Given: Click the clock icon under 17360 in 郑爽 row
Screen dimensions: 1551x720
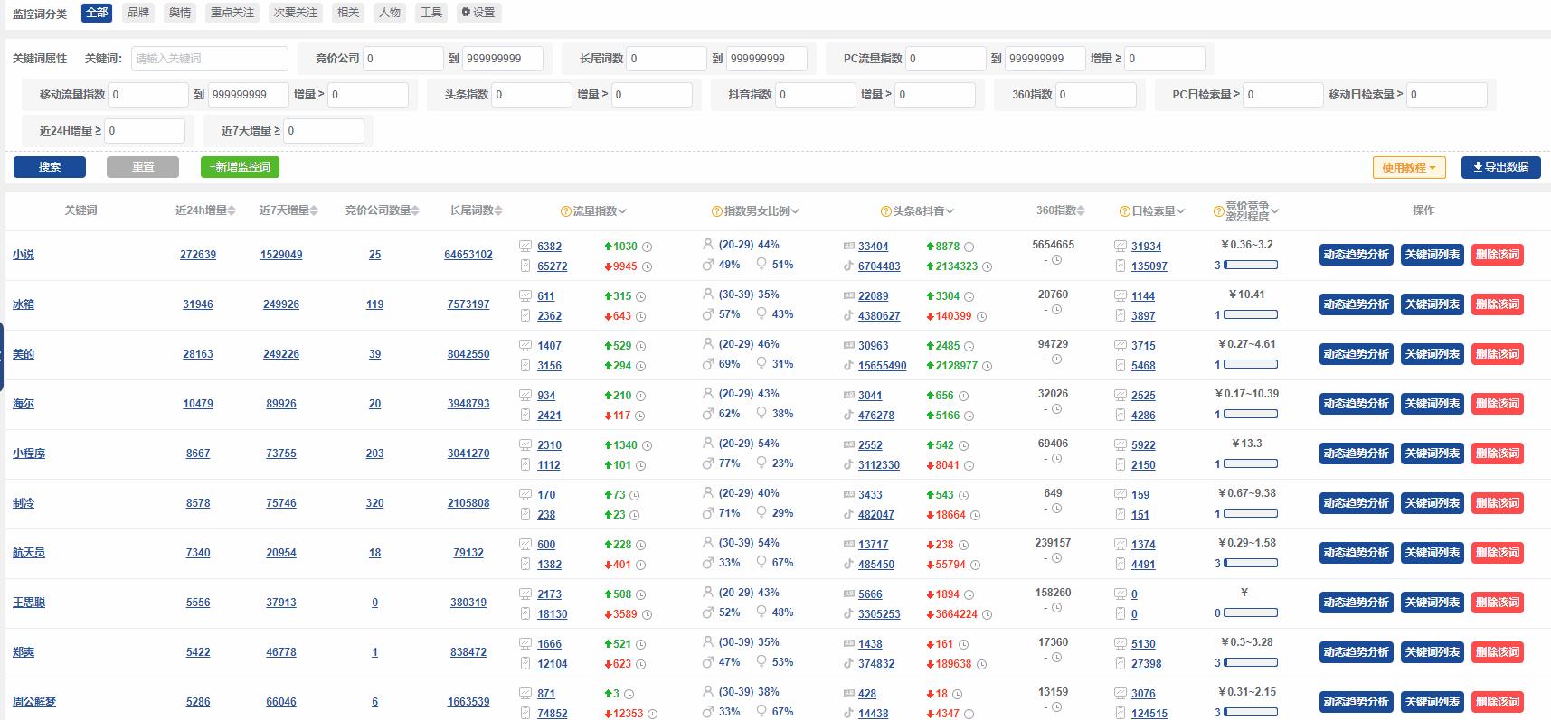Looking at the screenshot, I should coord(1056,658).
